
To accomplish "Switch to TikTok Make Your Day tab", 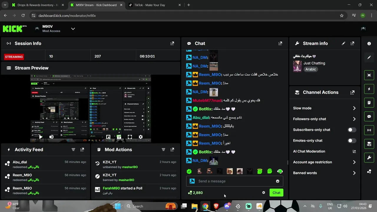I will 155,5.
